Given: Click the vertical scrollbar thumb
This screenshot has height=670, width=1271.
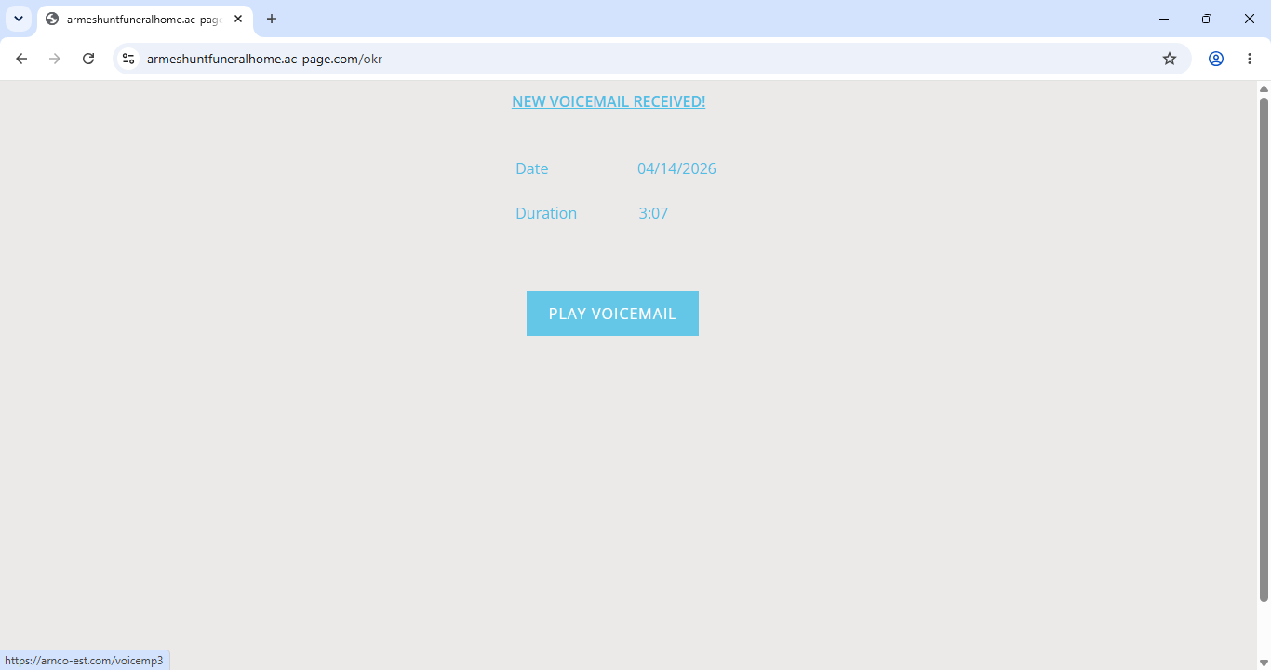Looking at the screenshot, I should click(x=1264, y=349).
